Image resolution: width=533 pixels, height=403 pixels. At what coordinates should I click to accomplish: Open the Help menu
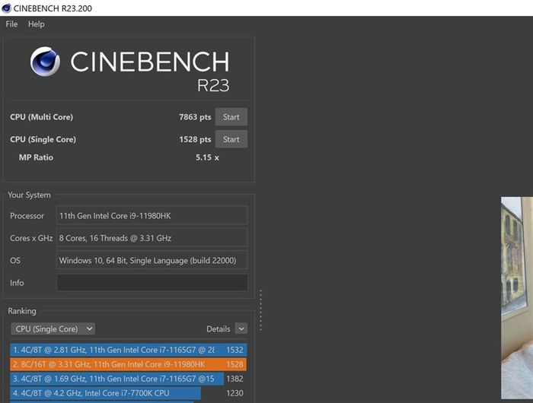point(36,24)
